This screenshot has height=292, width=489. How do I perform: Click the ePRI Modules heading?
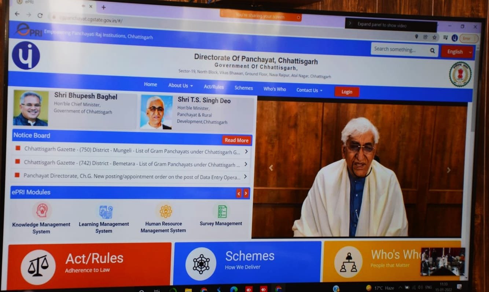click(31, 192)
